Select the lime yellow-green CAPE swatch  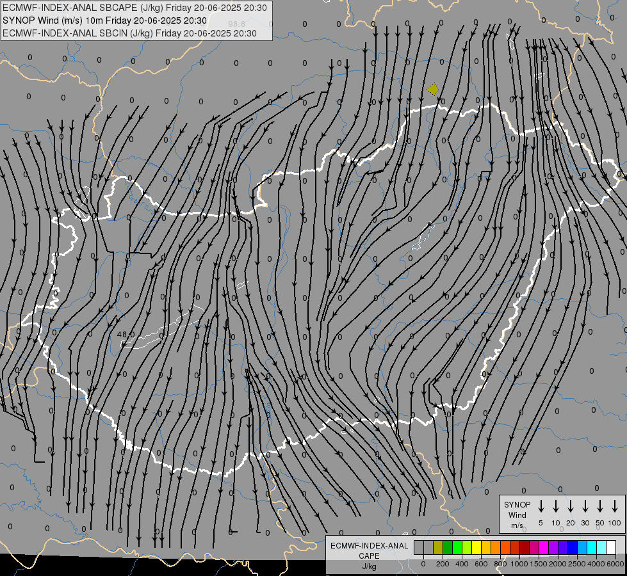467,547
